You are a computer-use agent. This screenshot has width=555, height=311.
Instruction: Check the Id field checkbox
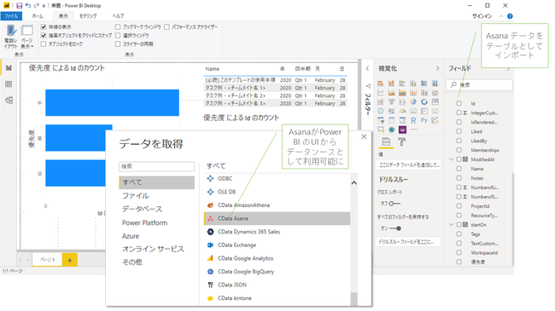(459, 103)
